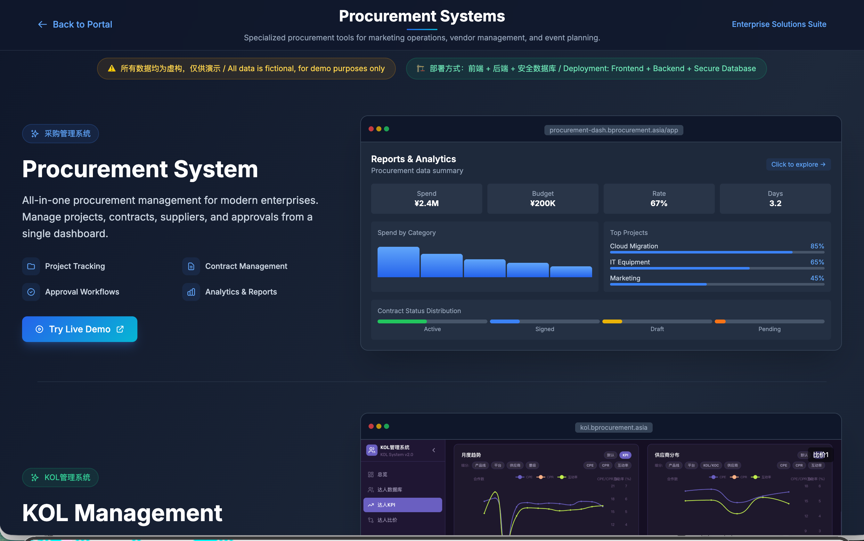The image size is (864, 541).
Task: Click the Project Tracking feature label
Action: coord(75,266)
